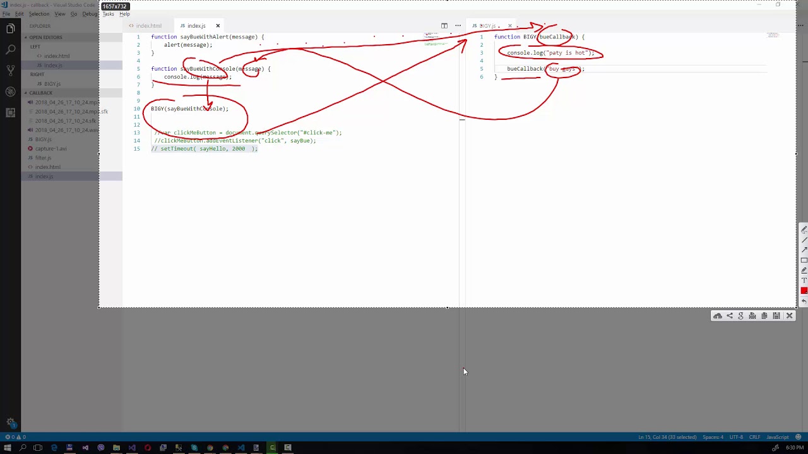Viewport: 808px width, 454px height.
Task: Close the BIGY.js editor tab
Action: click(x=510, y=26)
